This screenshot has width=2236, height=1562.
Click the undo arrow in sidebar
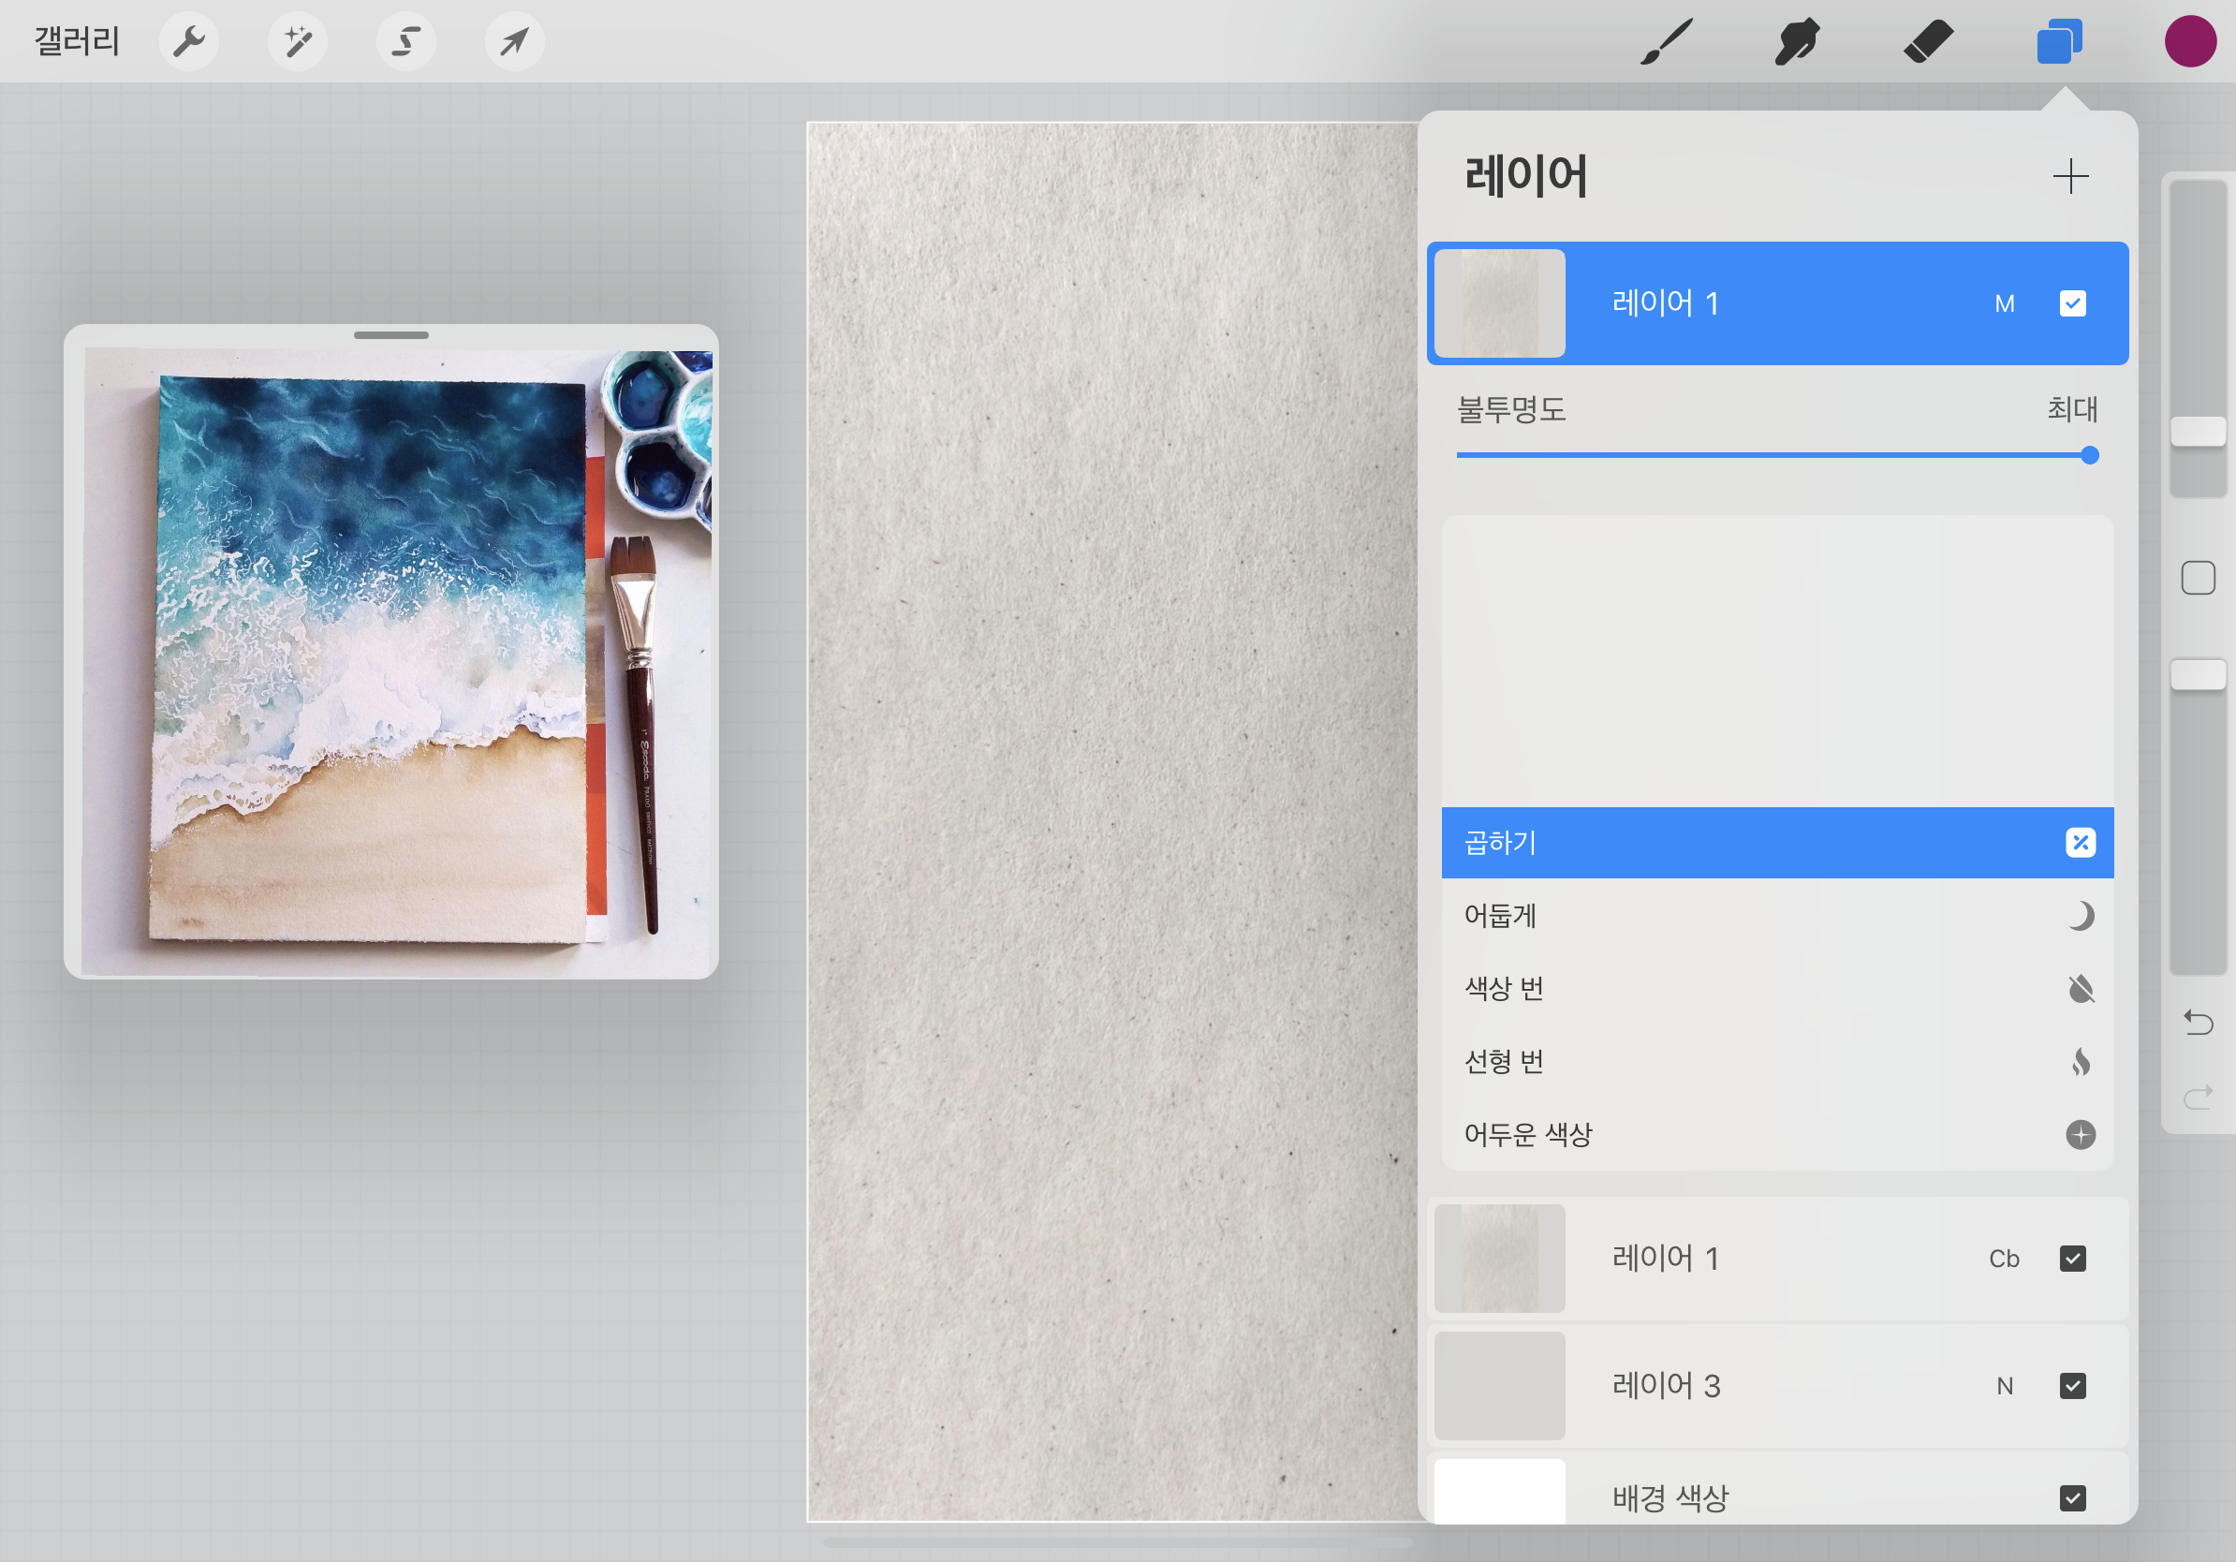2198,1023
